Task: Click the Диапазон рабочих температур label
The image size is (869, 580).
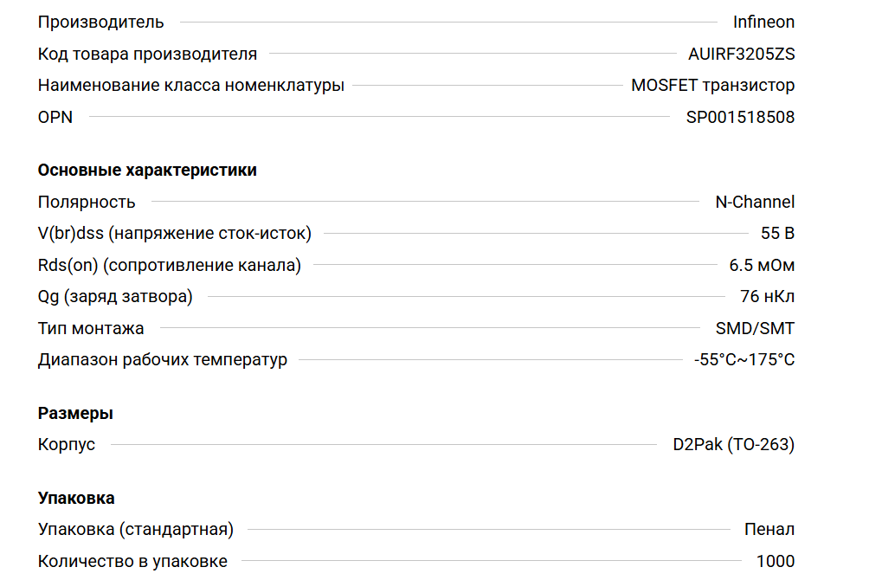Action: pos(162,359)
